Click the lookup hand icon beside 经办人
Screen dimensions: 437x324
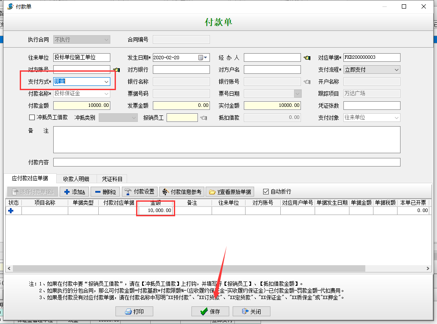(x=306, y=57)
